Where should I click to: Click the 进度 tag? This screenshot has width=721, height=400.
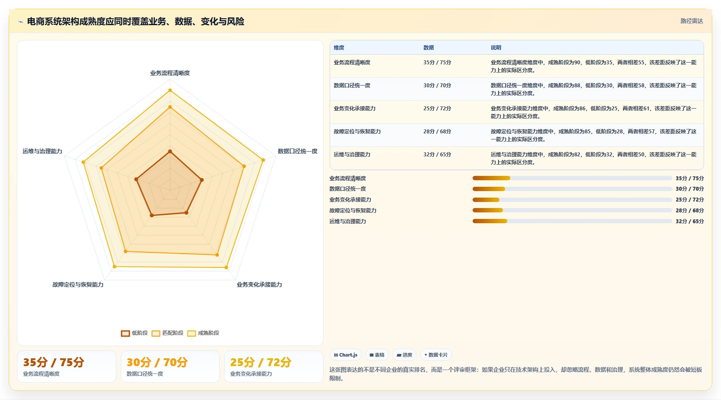click(x=404, y=355)
